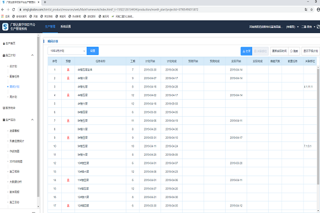The height and width of the screenshot is (213, 320).
Task: Reload the page with browser refresh icon
Action: coord(13,9)
